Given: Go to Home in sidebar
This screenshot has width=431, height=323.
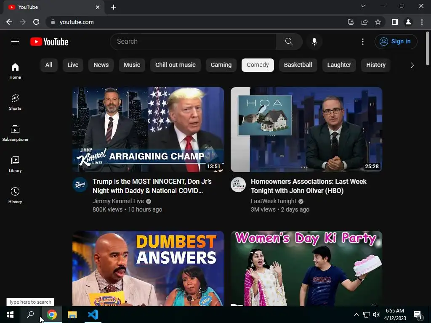Looking at the screenshot, I should tap(15, 71).
